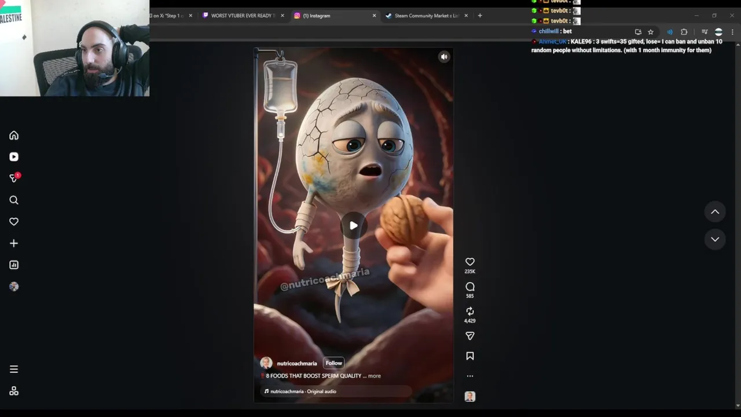Click chat username chillwill
Viewport: 741px width, 417px height.
[x=549, y=31]
